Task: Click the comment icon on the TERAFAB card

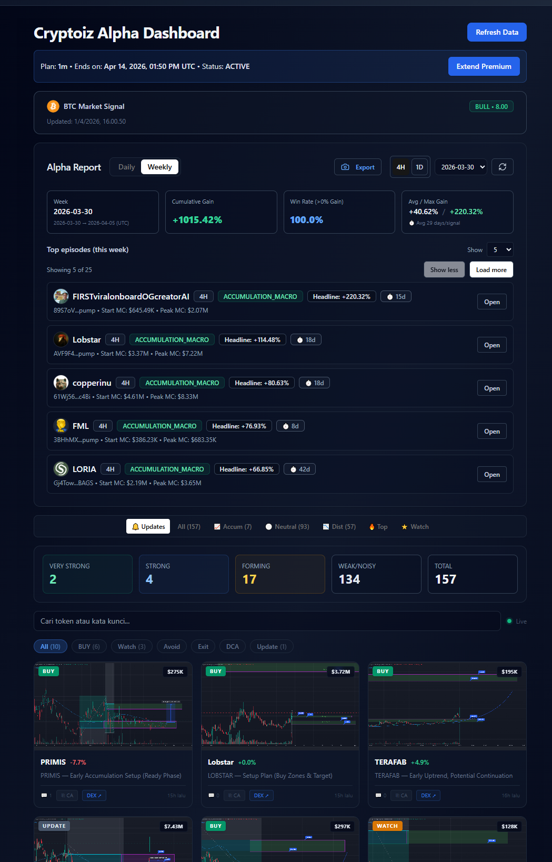Action: (378, 795)
